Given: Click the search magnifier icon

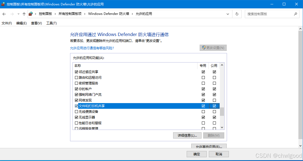Looking at the screenshot, I should pyautogui.click(x=295, y=14).
